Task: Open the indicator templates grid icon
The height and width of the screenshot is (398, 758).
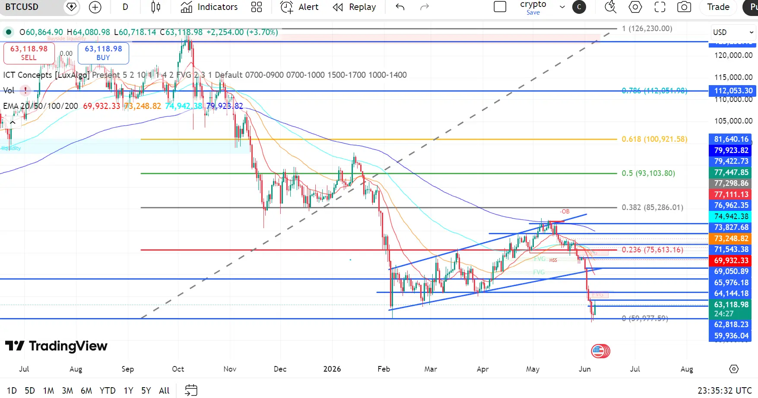Action: pos(257,7)
